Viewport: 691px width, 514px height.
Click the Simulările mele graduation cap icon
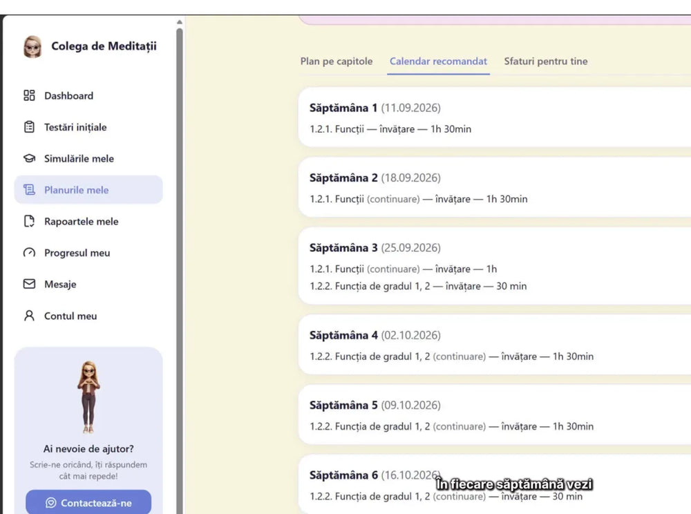point(29,159)
